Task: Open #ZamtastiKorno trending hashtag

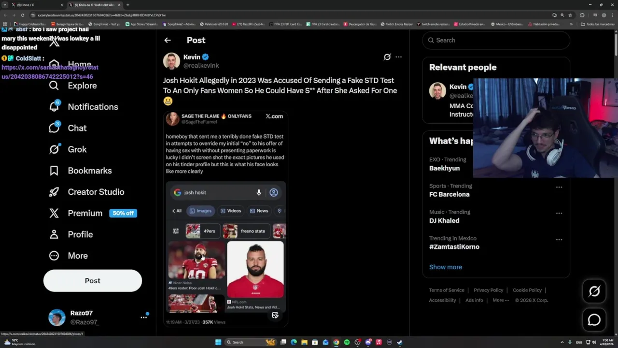Action: point(454,246)
